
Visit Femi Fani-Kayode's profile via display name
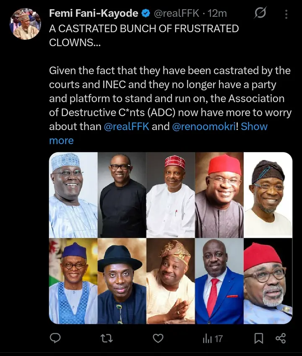[x=93, y=13]
